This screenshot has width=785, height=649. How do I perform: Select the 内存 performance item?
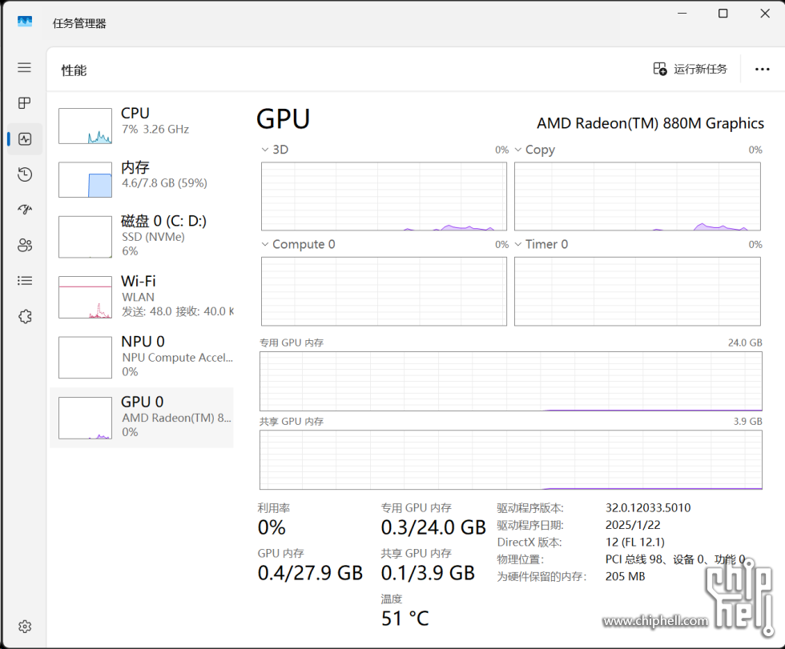click(142, 179)
